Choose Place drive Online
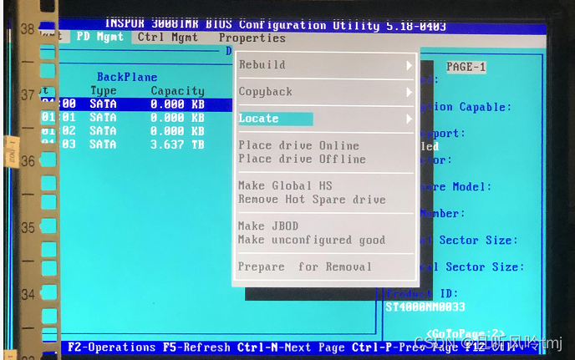This screenshot has height=360, width=575. [298, 145]
